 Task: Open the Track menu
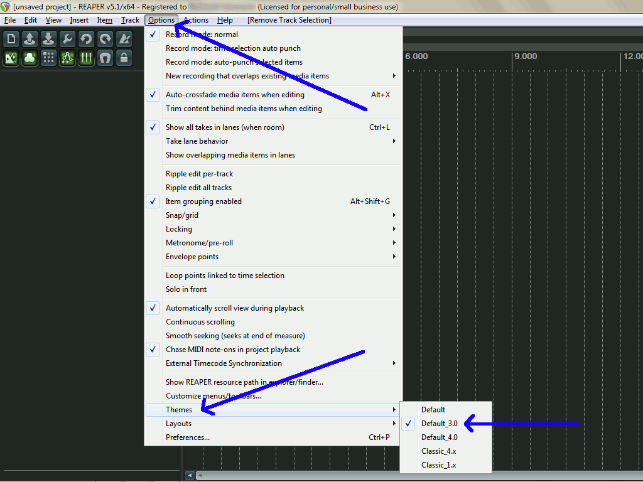click(130, 20)
